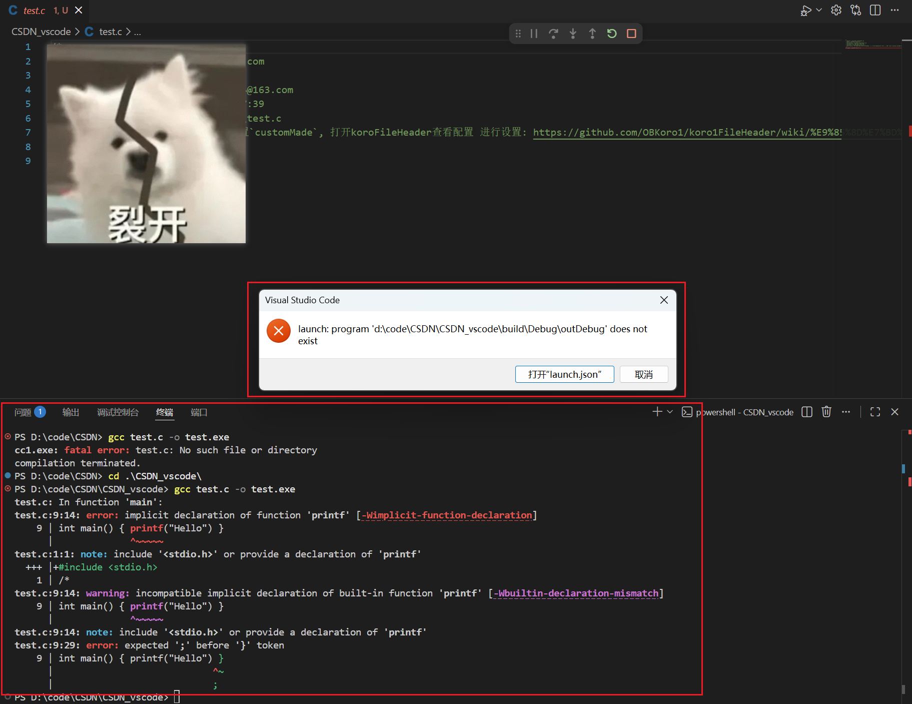Click test.c in the breadcrumb path
Image resolution: width=912 pixels, height=704 pixels.
110,32
